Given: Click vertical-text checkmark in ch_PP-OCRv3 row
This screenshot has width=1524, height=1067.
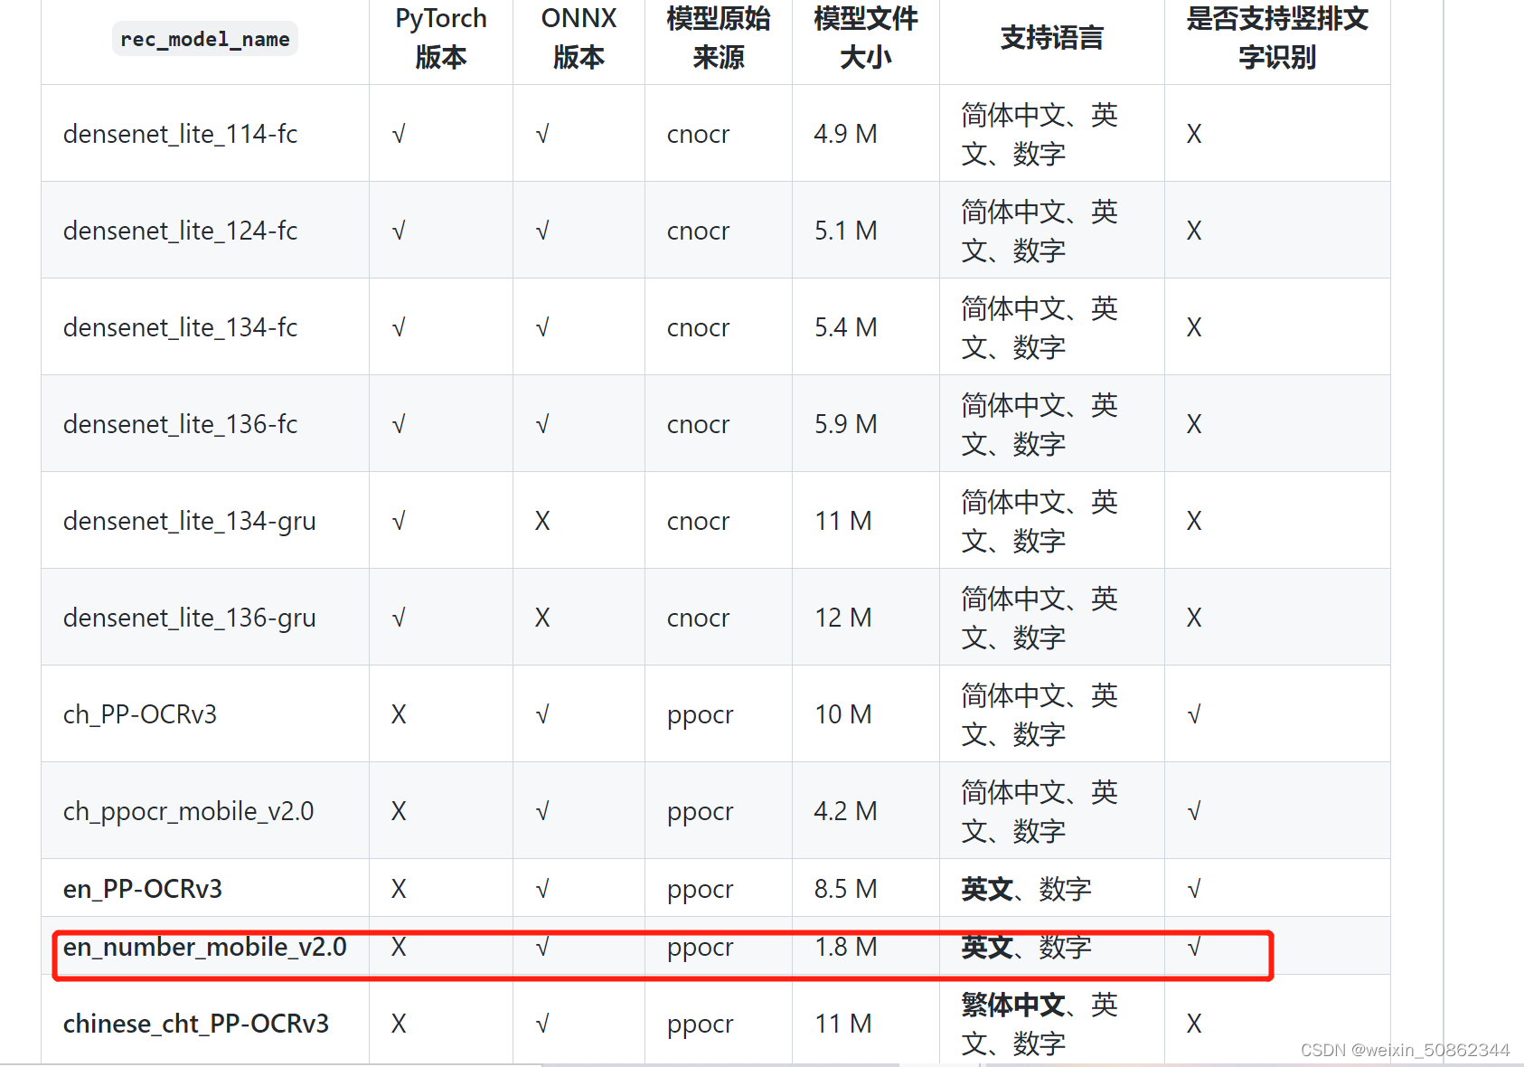Looking at the screenshot, I should (1194, 714).
